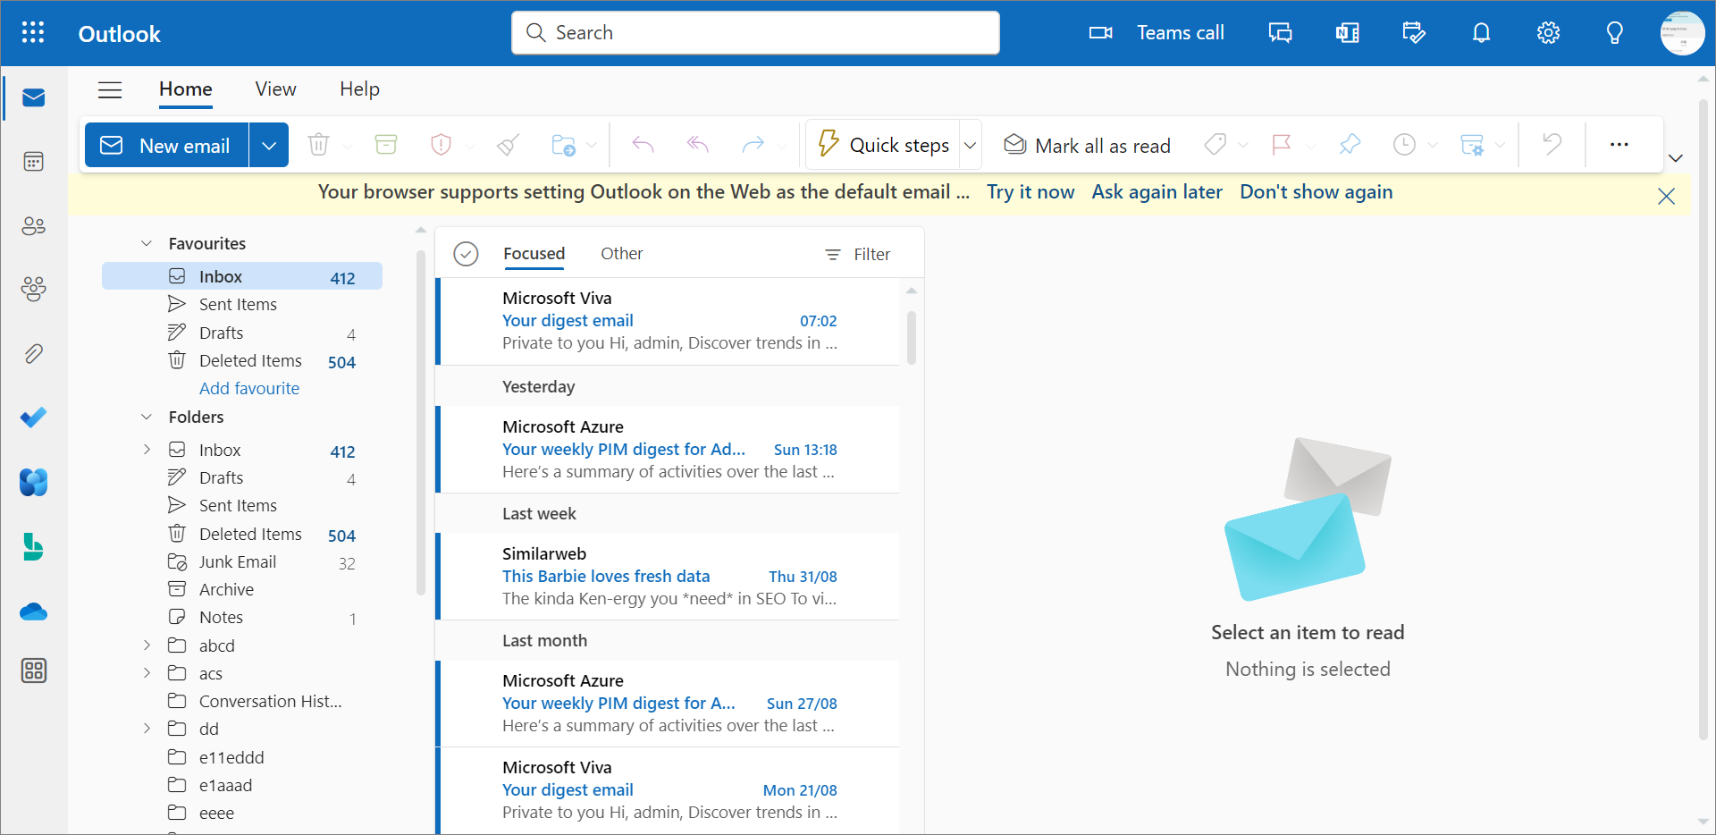
Task: Click the Ask again later link
Action: tap(1157, 192)
